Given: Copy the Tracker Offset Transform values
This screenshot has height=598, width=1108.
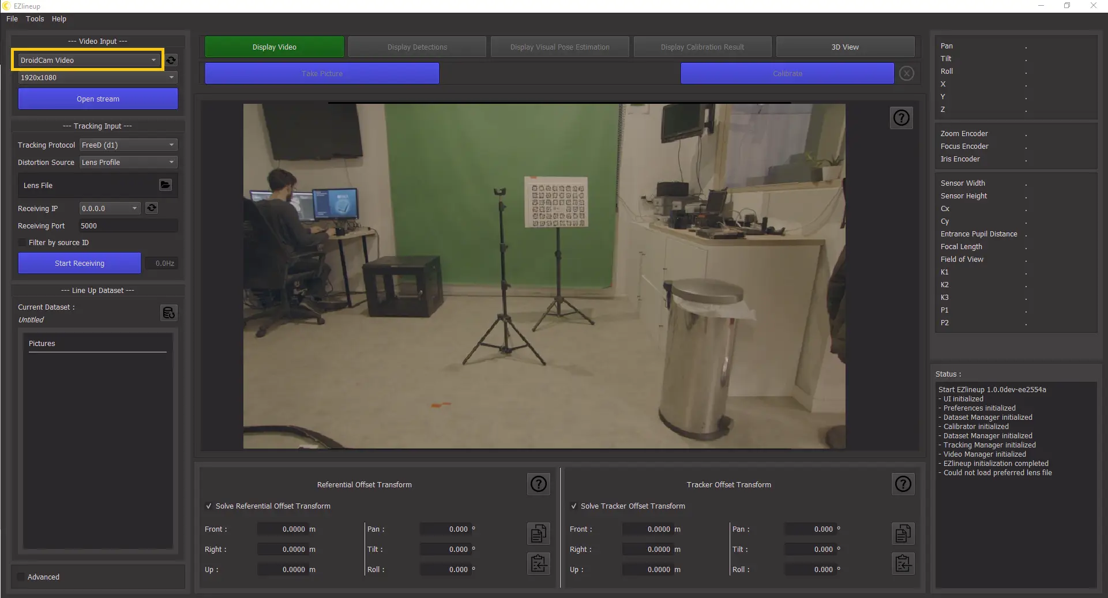Looking at the screenshot, I should [903, 533].
